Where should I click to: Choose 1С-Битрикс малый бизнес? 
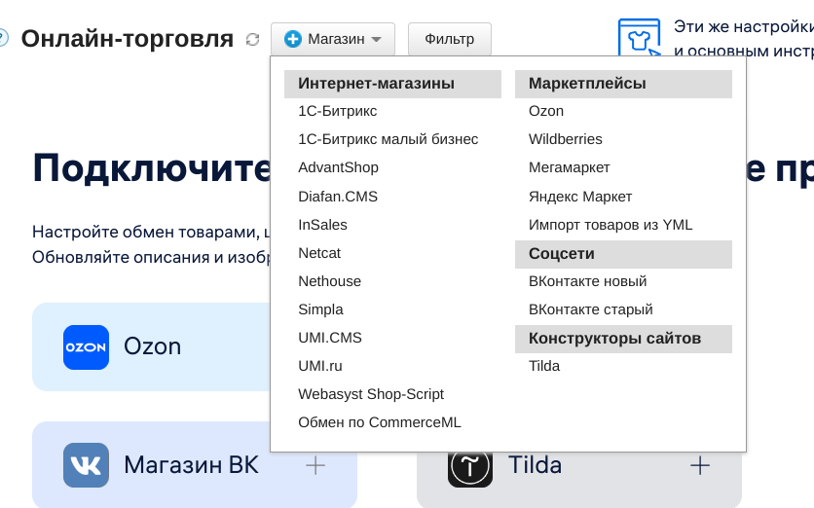pyautogui.click(x=388, y=139)
